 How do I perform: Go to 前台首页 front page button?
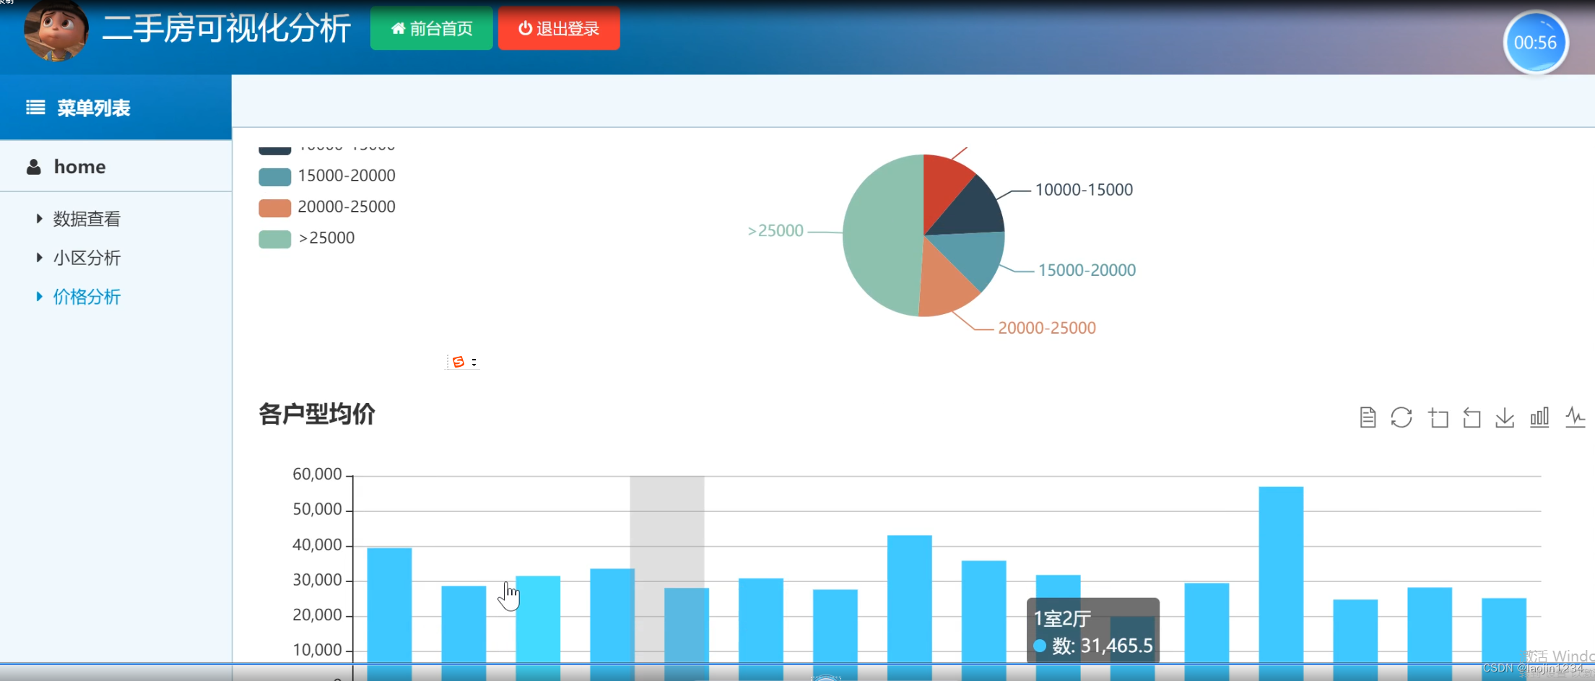(431, 28)
